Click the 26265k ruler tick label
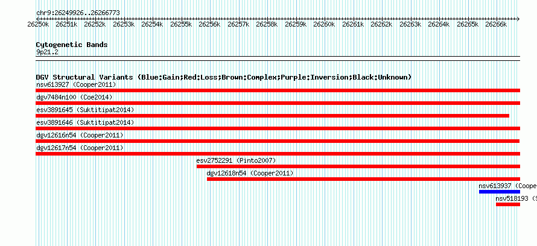537x246 pixels. click(x=468, y=24)
